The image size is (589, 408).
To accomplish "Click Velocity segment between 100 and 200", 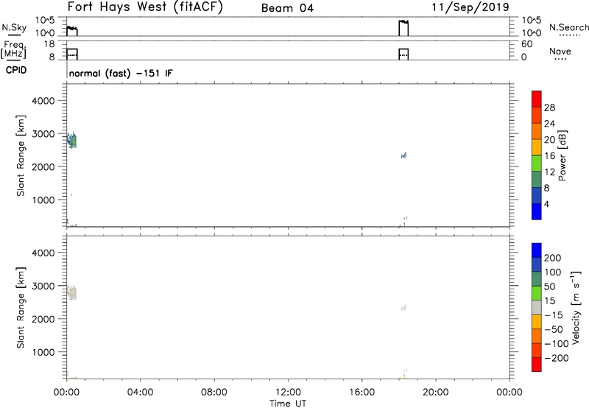I will point(537,264).
